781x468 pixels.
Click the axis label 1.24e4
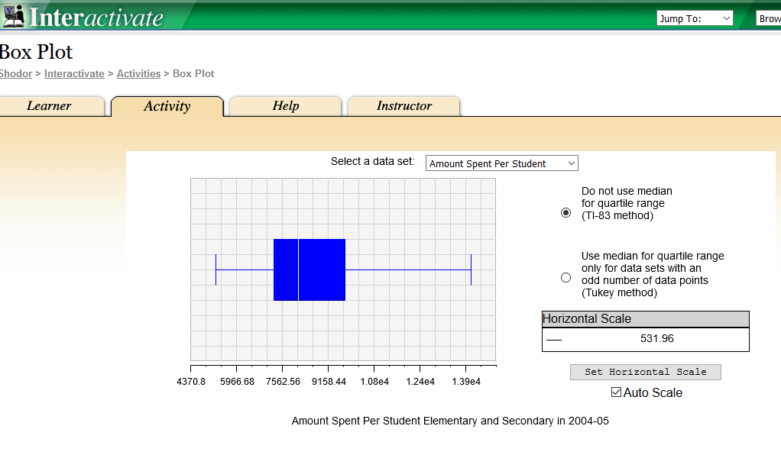pos(420,382)
